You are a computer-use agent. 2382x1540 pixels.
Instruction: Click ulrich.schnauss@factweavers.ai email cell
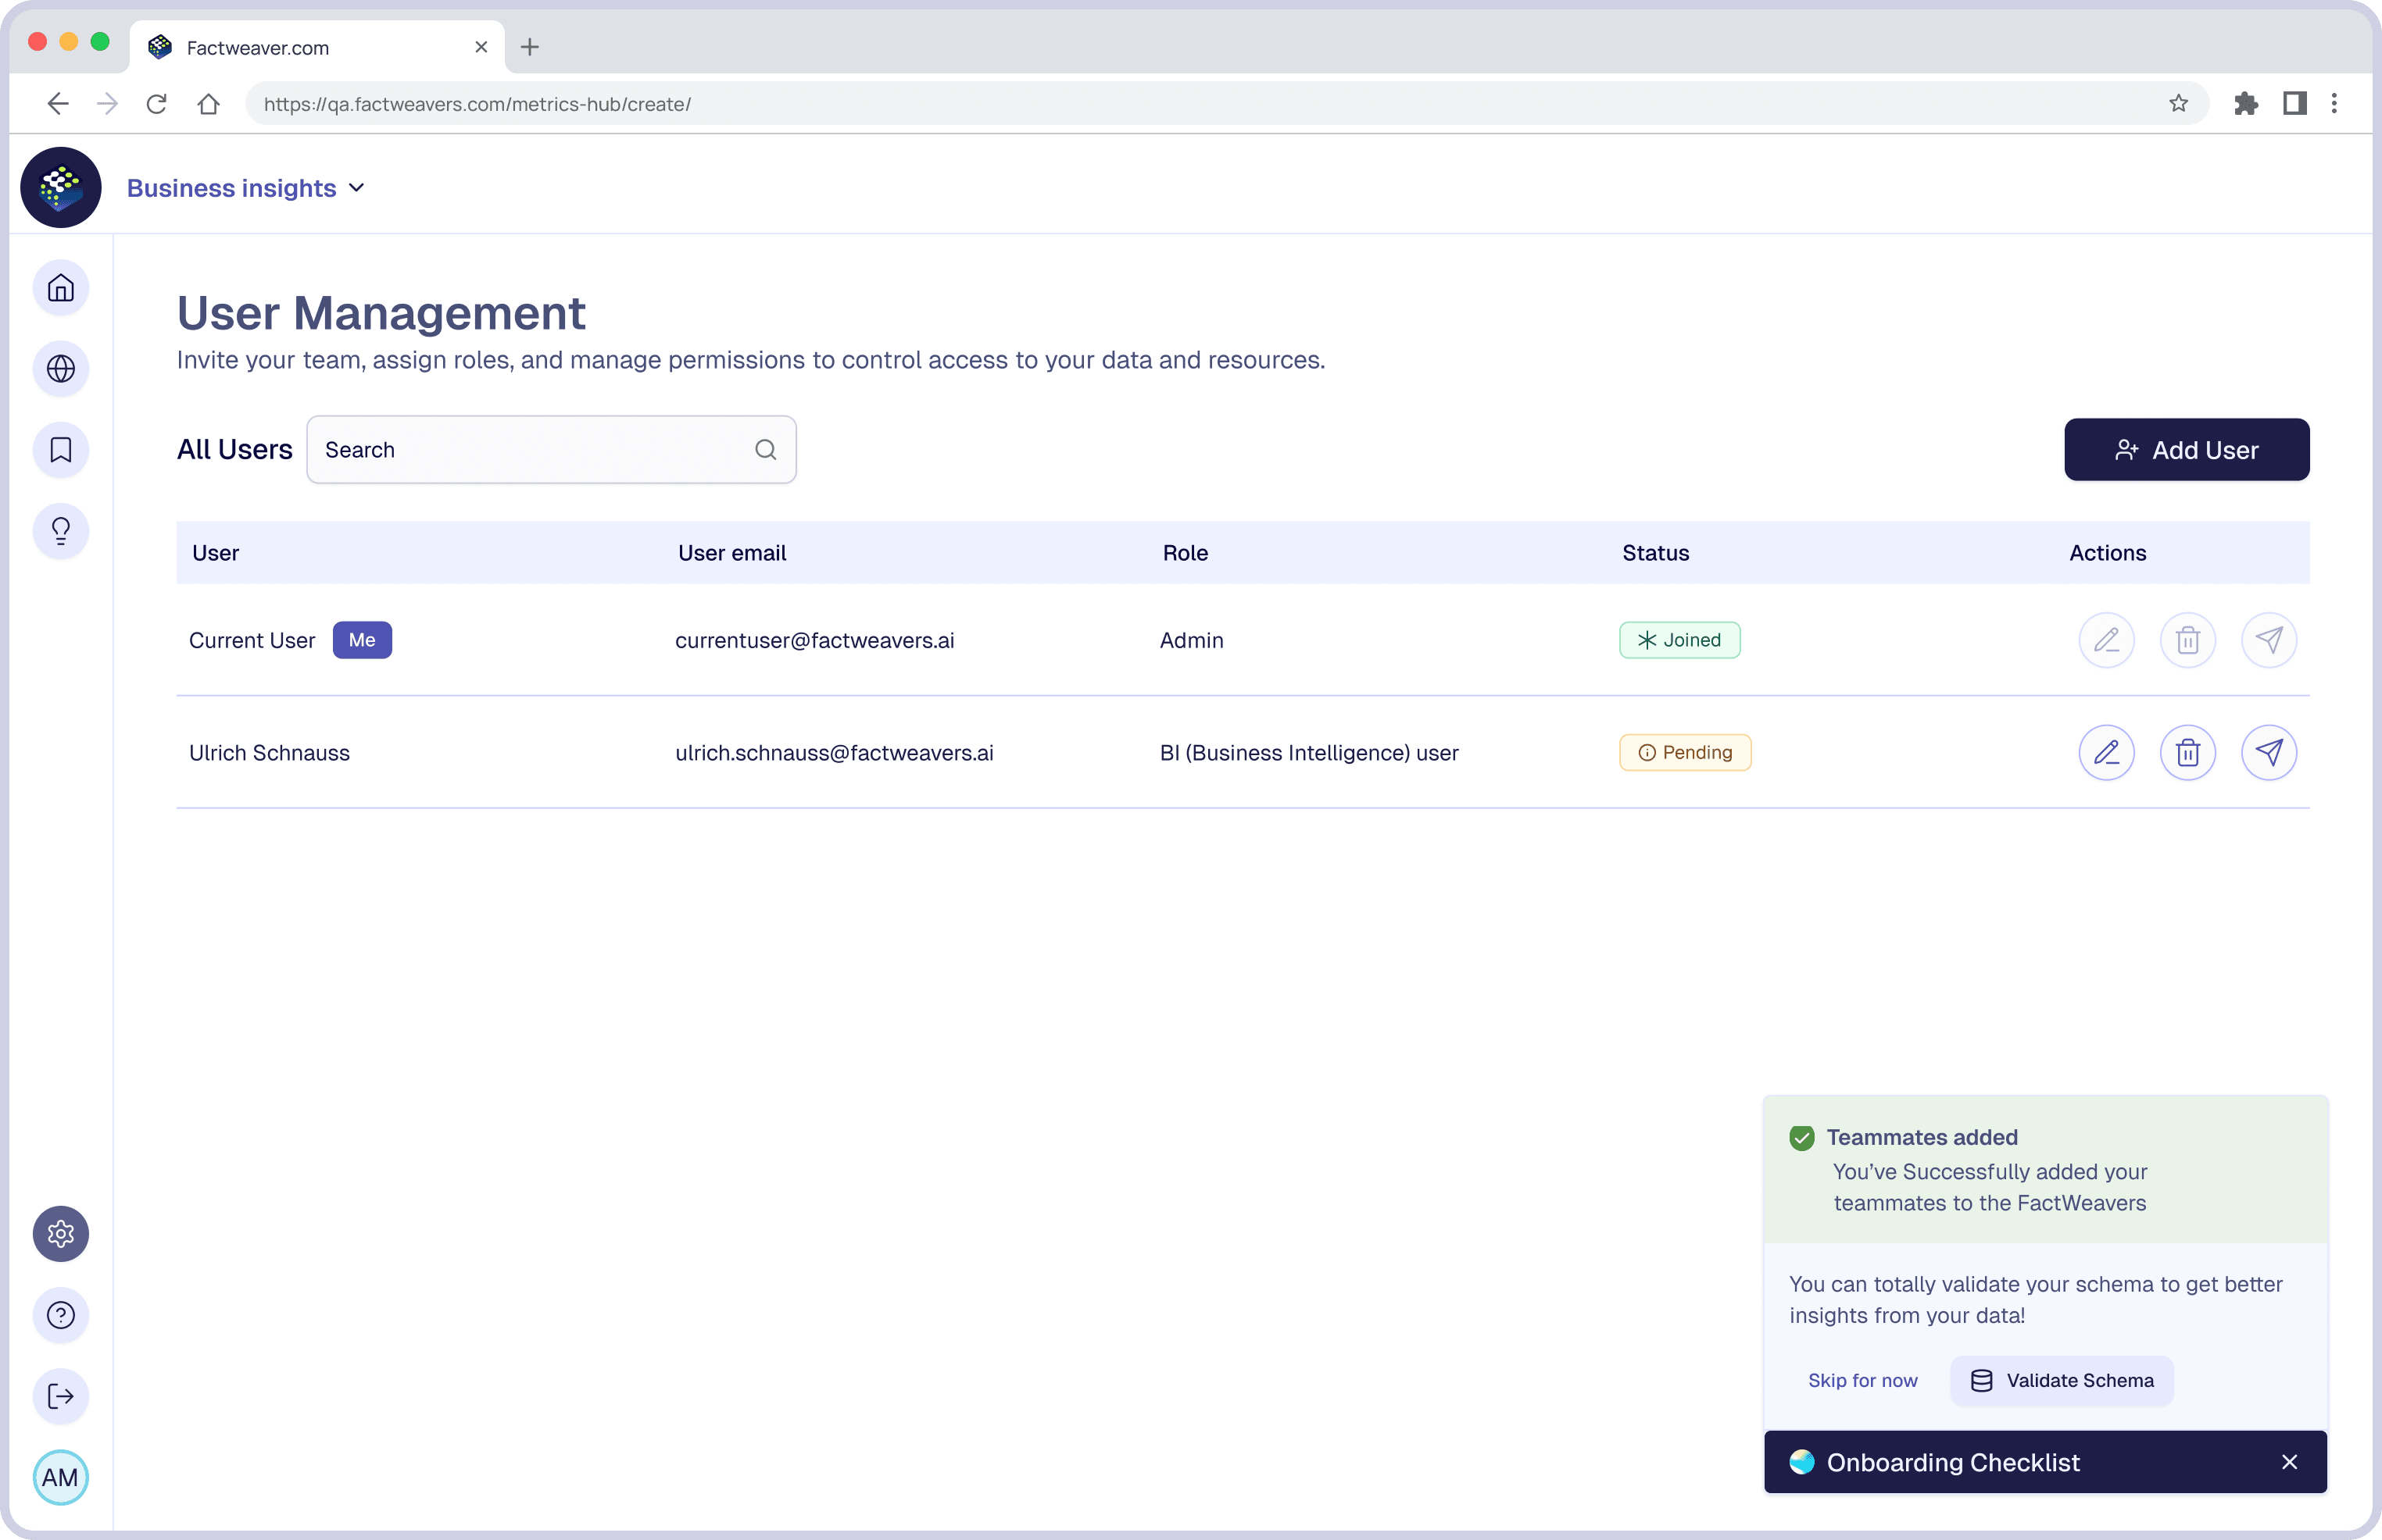[833, 752]
